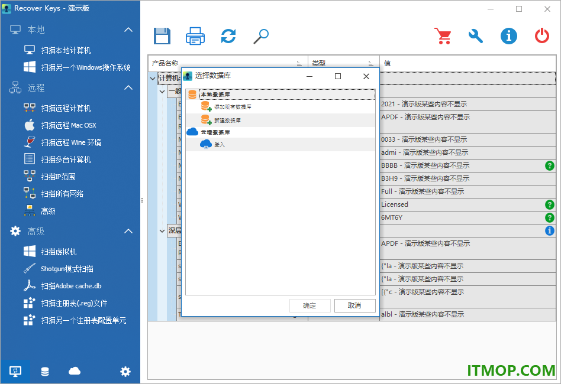Select the value cell starting with Full

pyautogui.click(x=468, y=191)
